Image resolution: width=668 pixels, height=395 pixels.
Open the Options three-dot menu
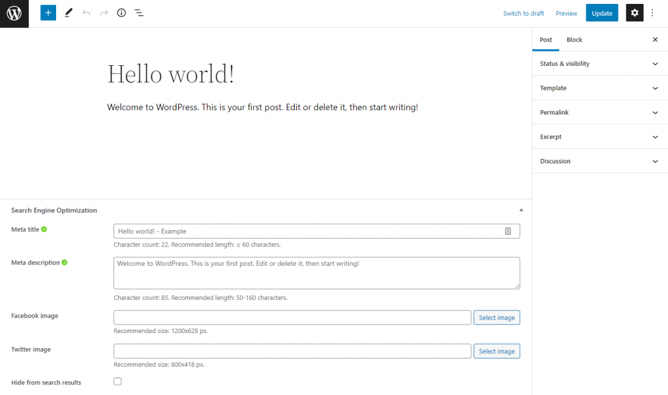coord(652,13)
